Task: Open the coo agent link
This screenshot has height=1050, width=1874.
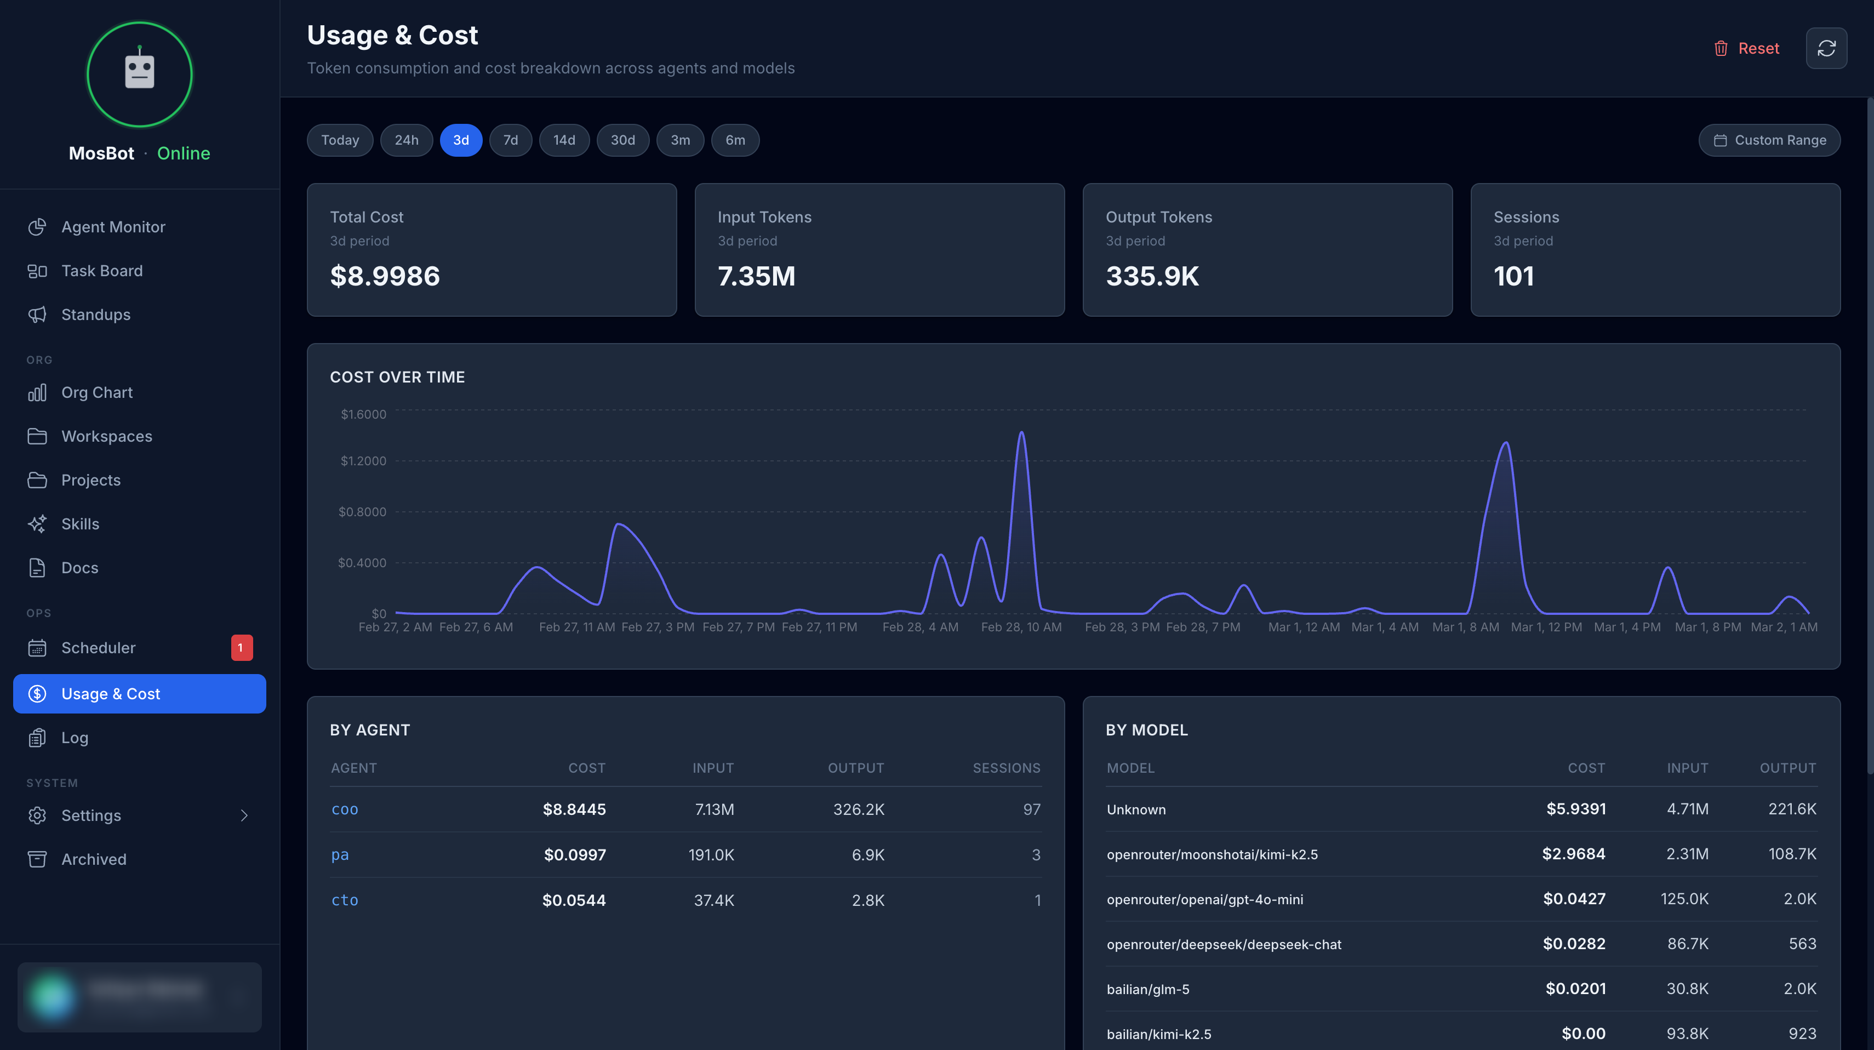Action: click(344, 809)
